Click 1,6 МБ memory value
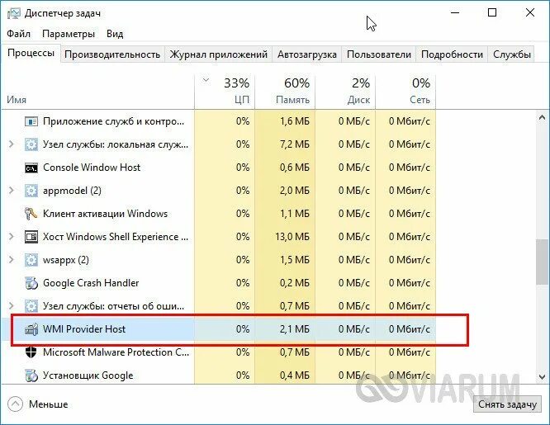 tap(295, 121)
